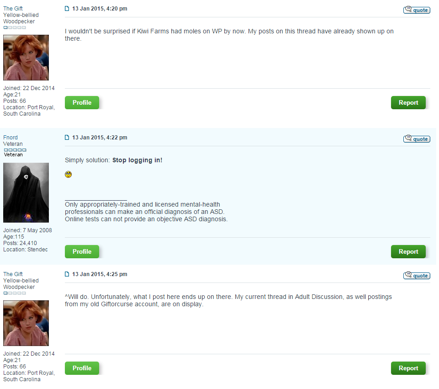
Task: Click 'Age:115' under Fnord's avatar
Action: tap(13, 237)
